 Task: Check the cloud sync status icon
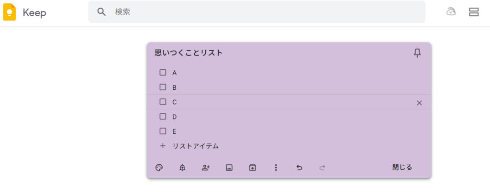point(451,12)
